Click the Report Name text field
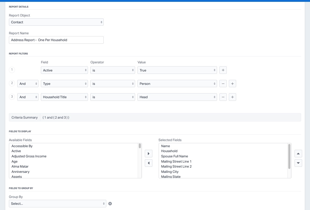Image resolution: width=310 pixels, height=210 pixels. (56, 40)
